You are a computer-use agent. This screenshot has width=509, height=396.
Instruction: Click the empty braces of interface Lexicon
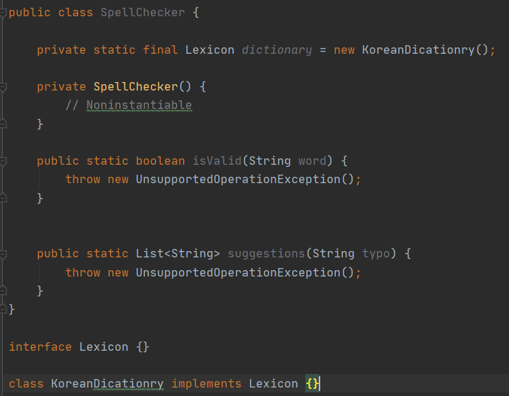click(x=143, y=346)
